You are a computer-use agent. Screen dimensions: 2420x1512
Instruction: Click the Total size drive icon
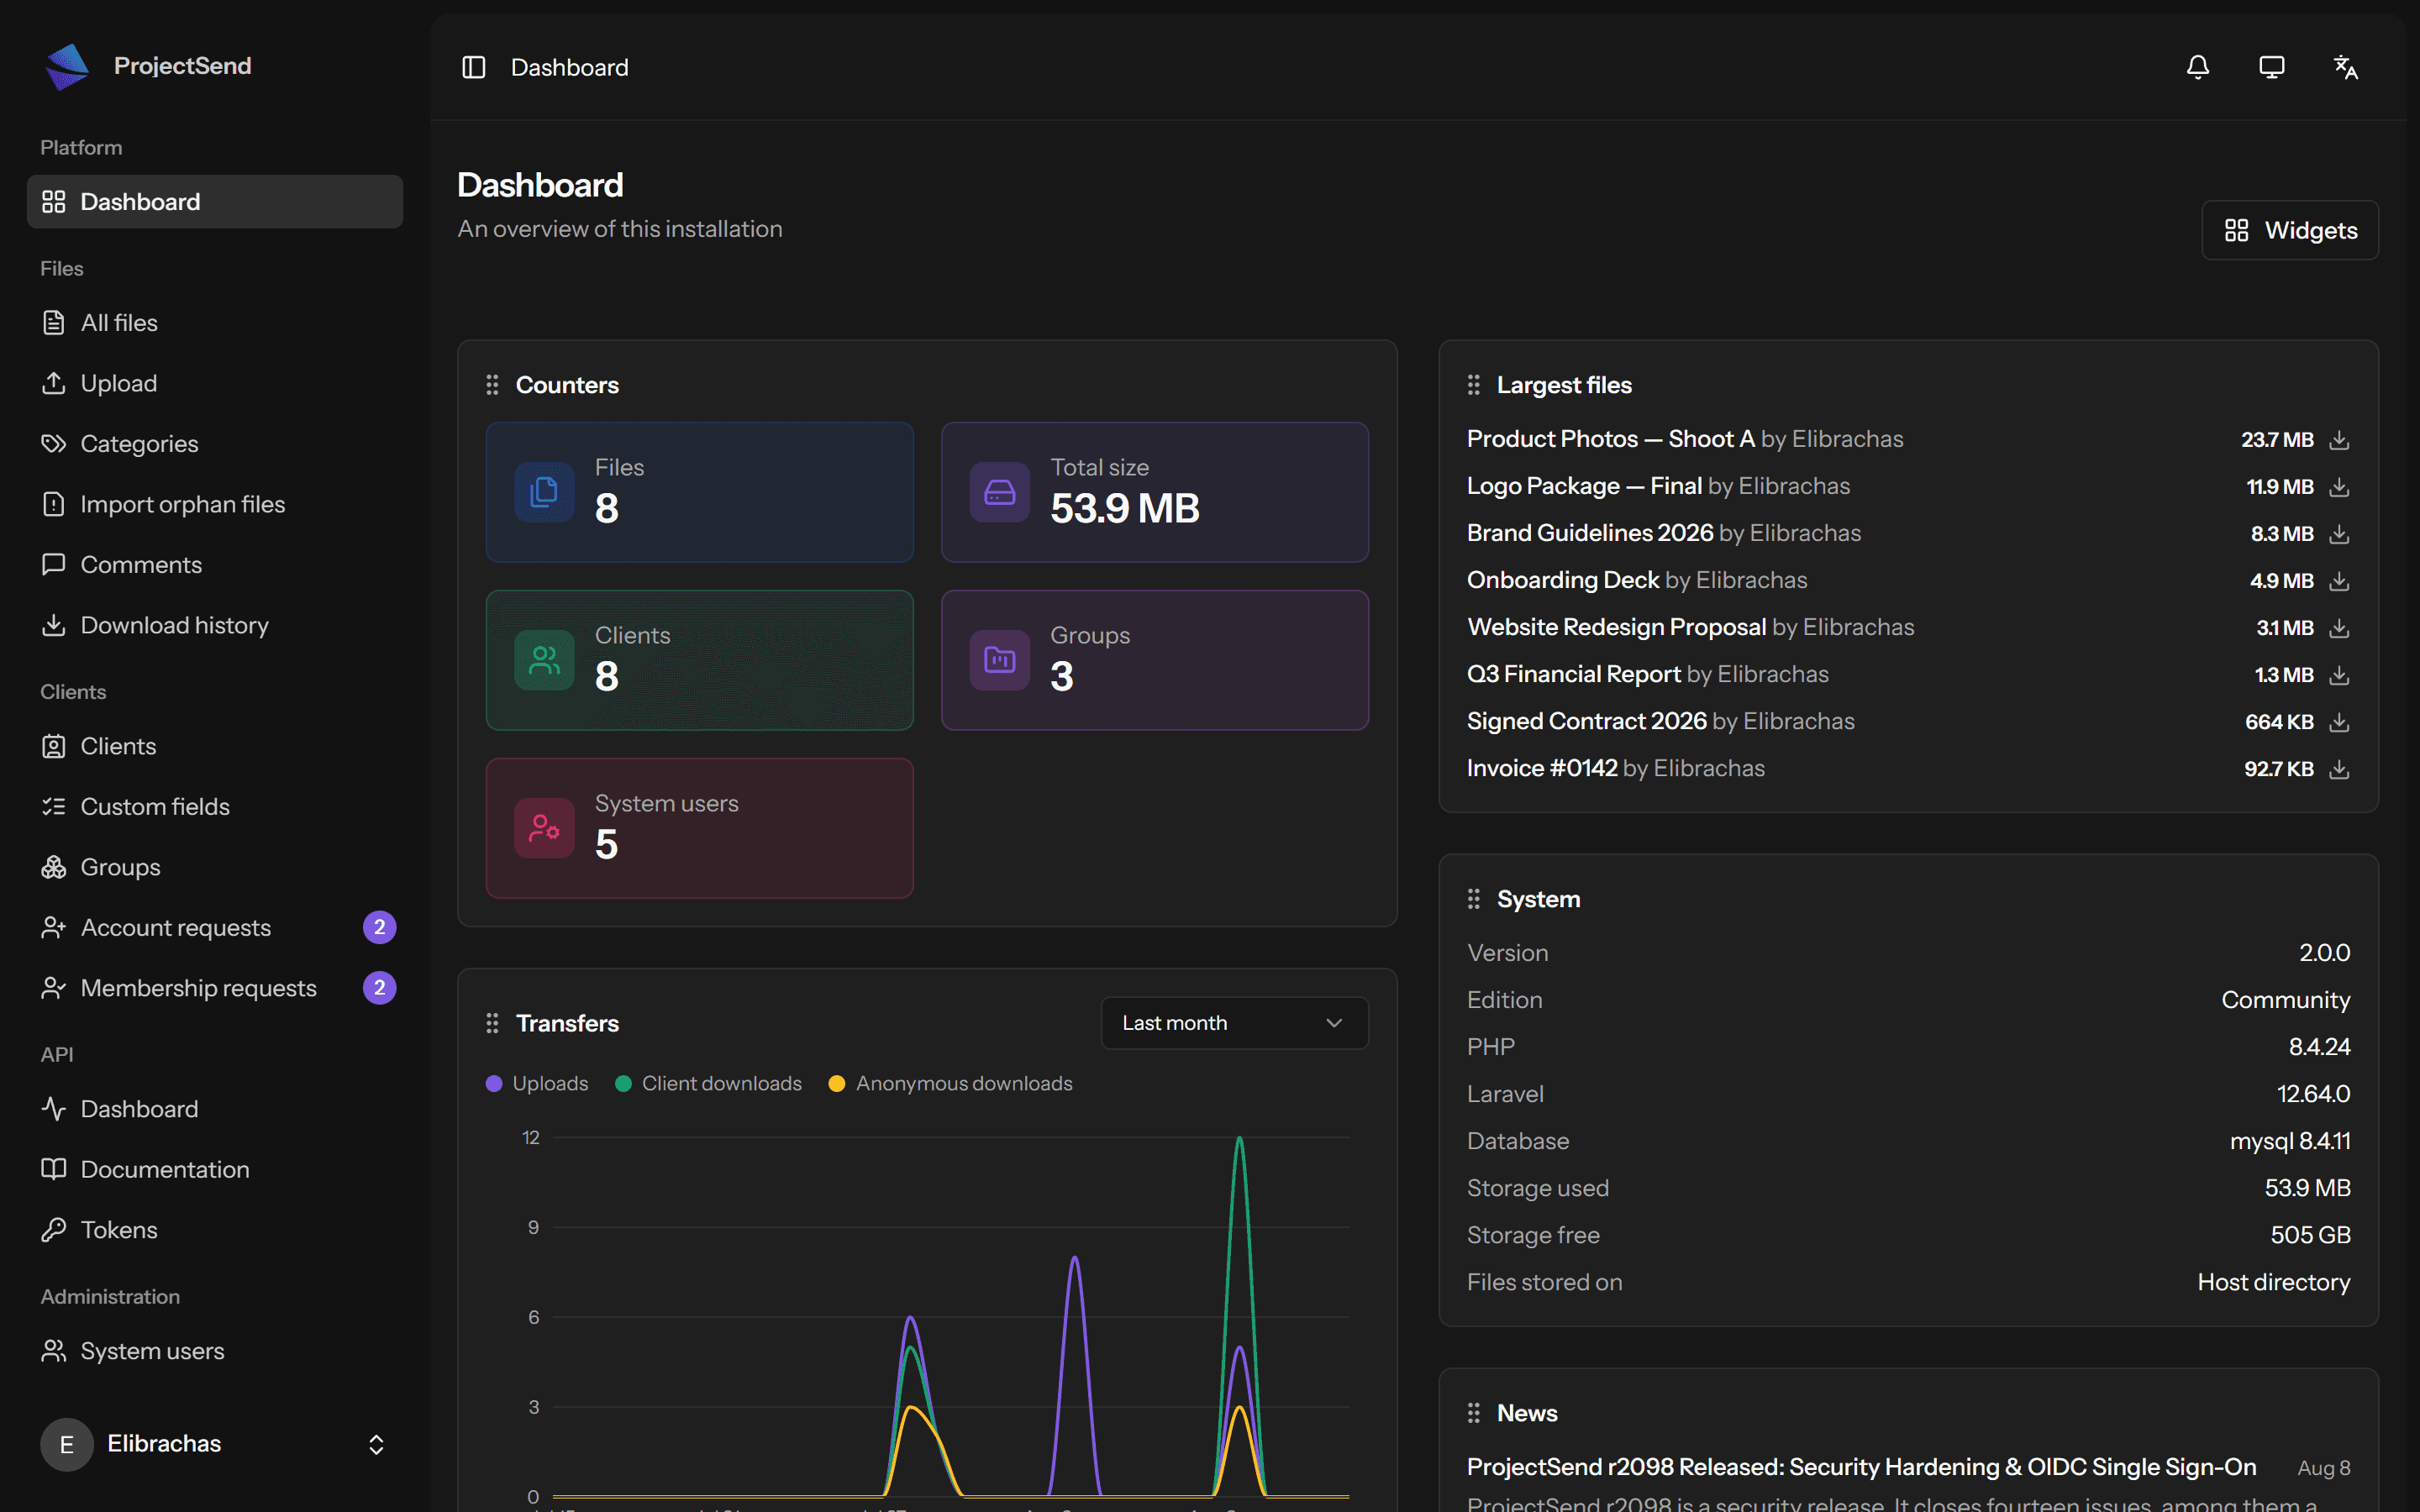coord(999,491)
